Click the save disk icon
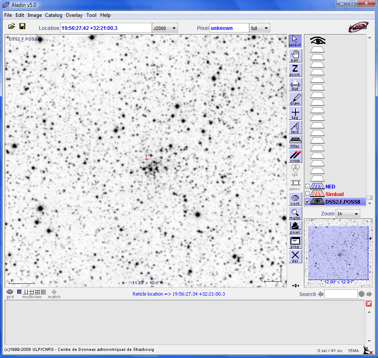Viewport: 378px width, 358px height. [x=22, y=27]
